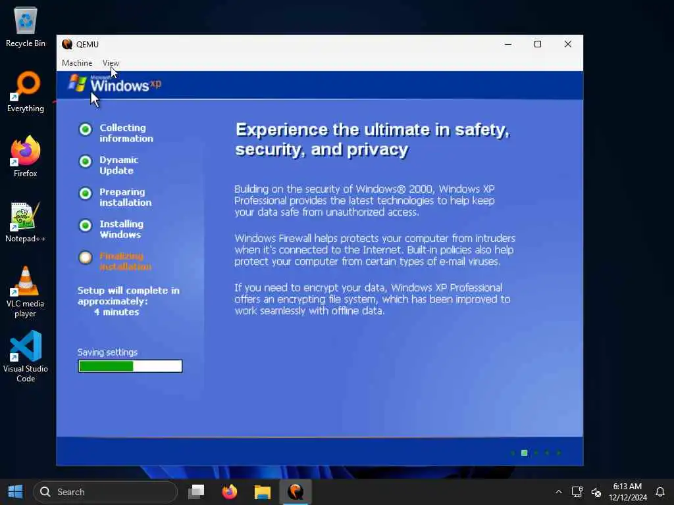
Task: Click the '4 minutes' remaining time text
Action: pos(117,312)
